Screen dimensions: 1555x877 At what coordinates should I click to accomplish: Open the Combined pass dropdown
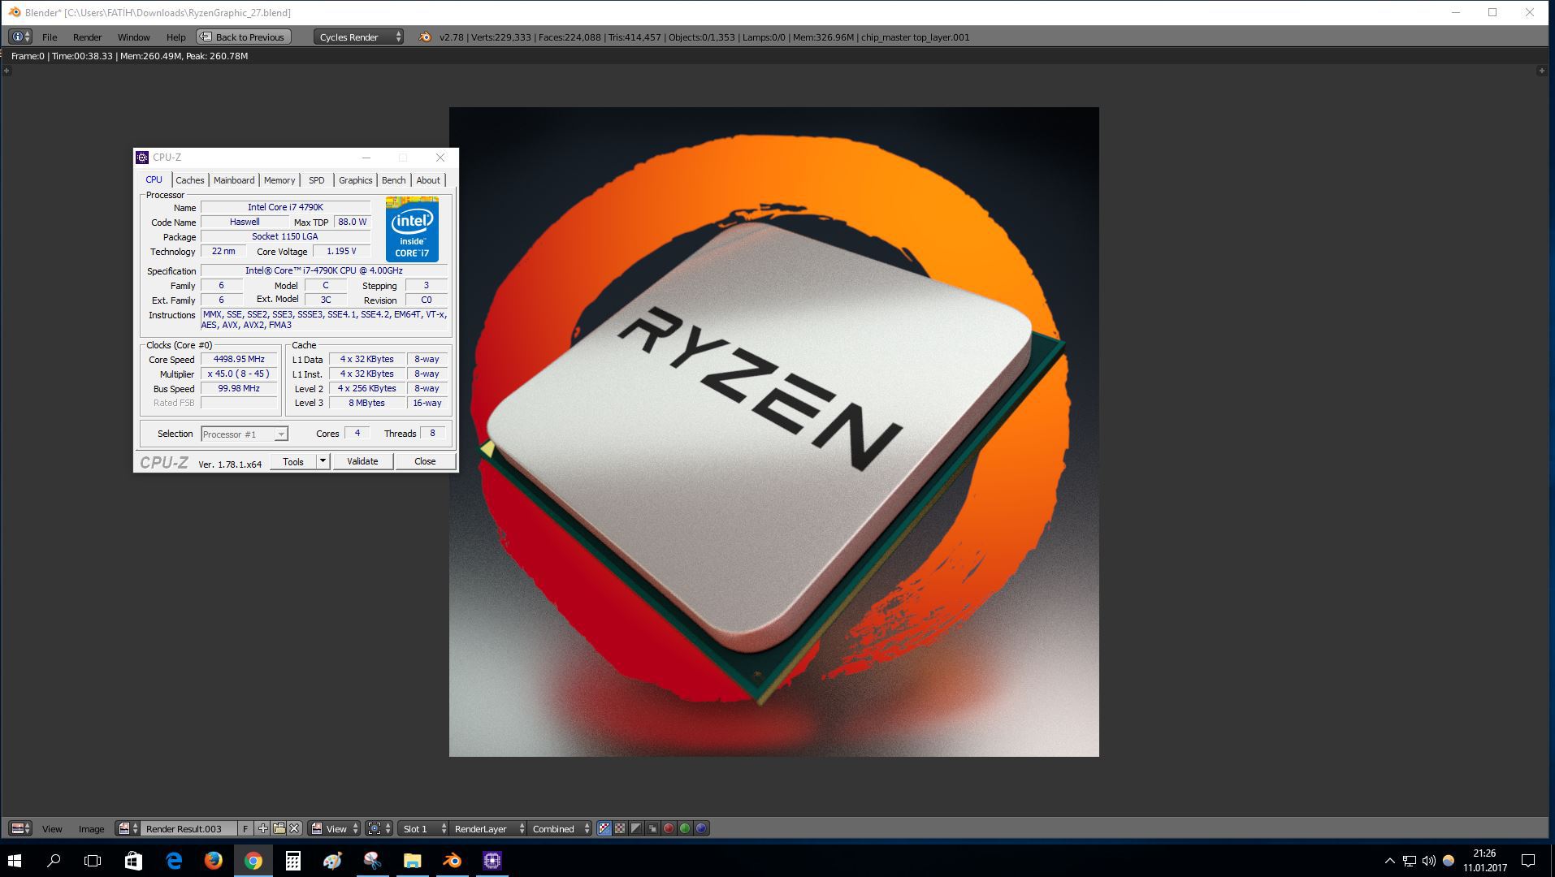pyautogui.click(x=559, y=828)
